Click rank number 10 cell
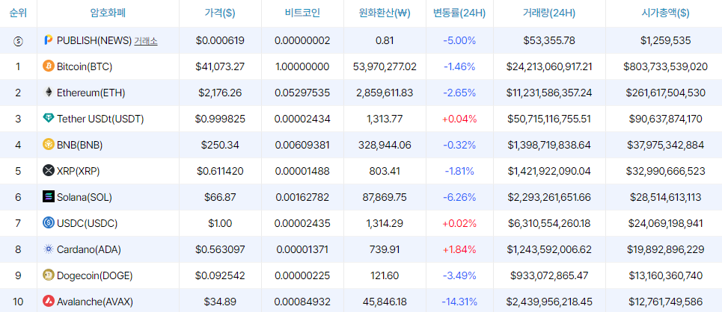The width and height of the screenshot is (722, 312). (18, 302)
